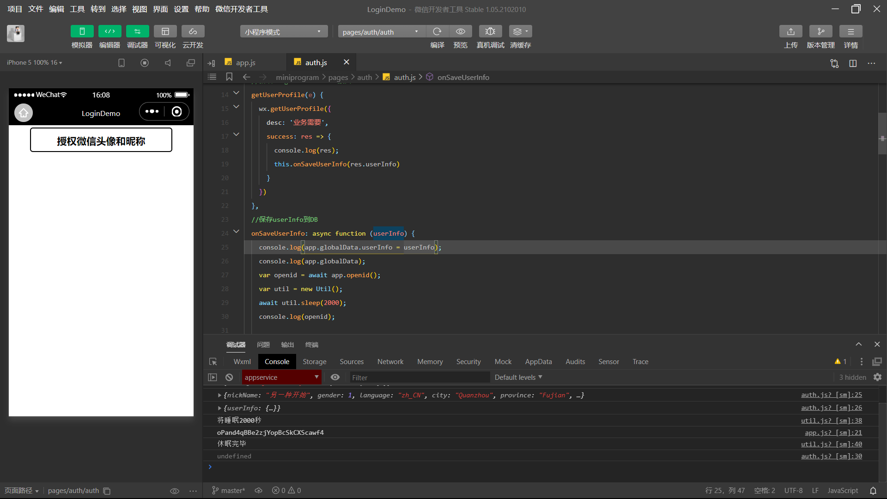Click the real device debug icon (真机调试)
This screenshot has height=499, width=887.
pyautogui.click(x=490, y=31)
